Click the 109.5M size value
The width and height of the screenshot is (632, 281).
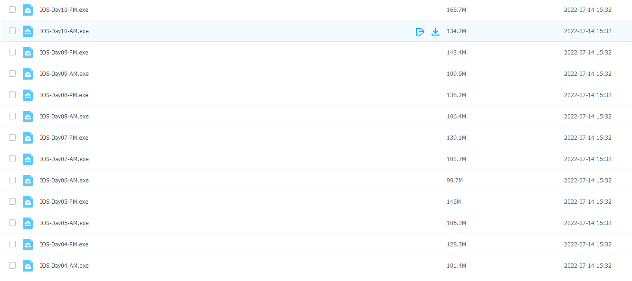click(456, 73)
